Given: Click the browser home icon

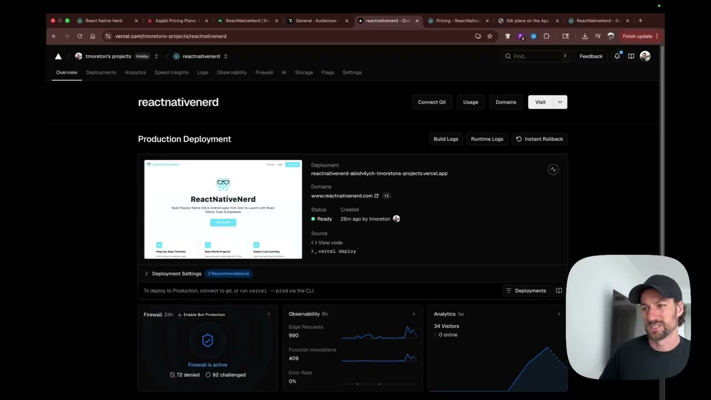Looking at the screenshot, I should coord(93,36).
